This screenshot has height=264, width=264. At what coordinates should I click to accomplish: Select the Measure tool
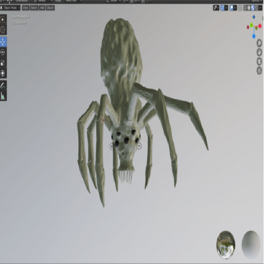3,96
